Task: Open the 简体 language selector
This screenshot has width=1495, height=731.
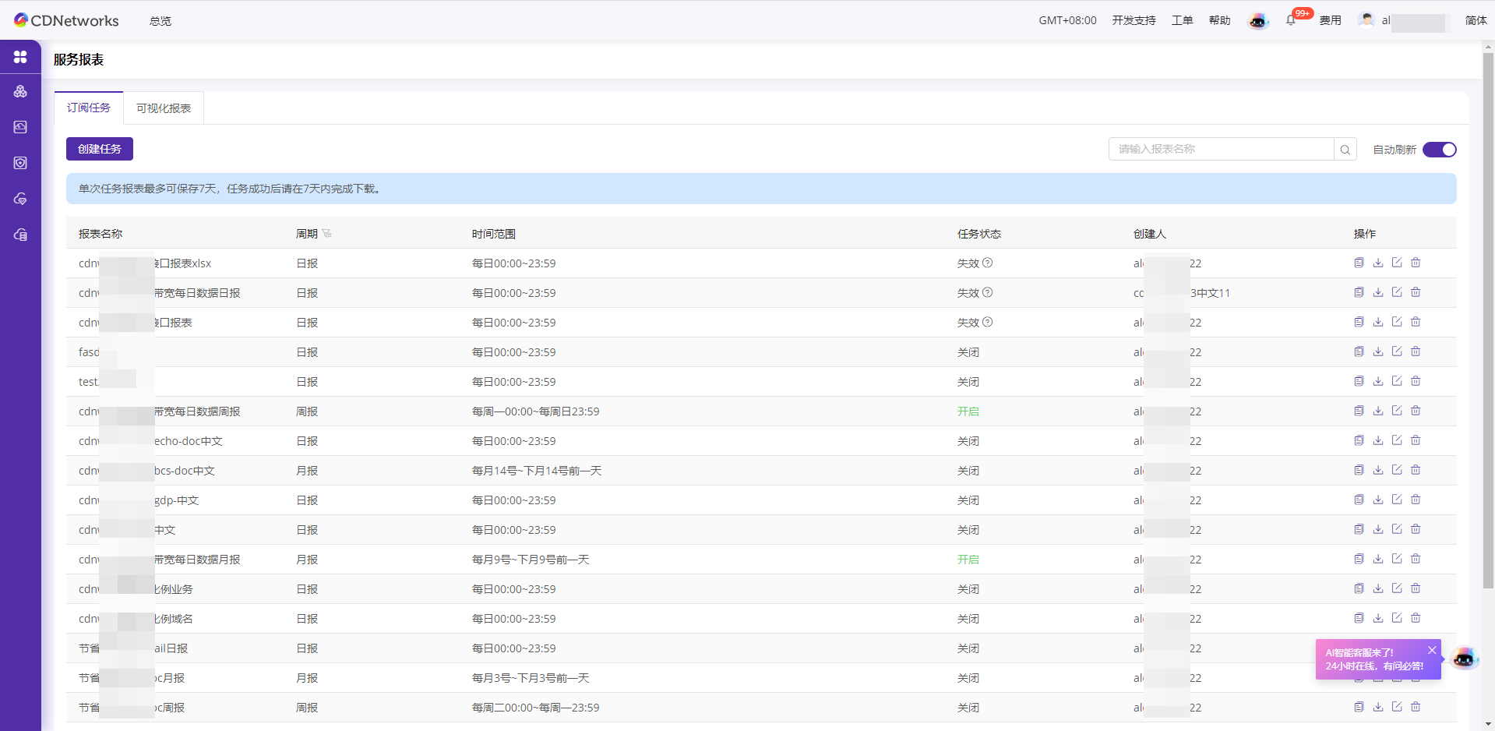Action: coord(1476,21)
